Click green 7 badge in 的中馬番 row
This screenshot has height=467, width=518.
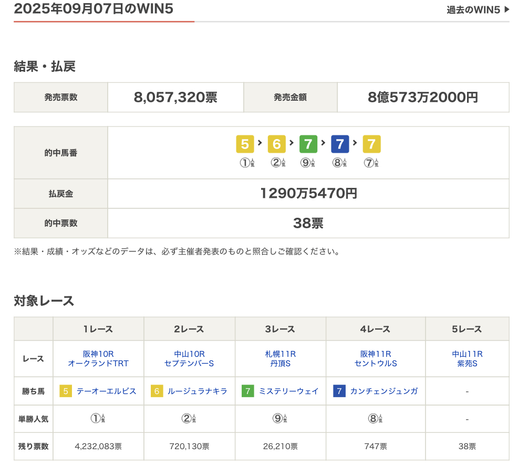[308, 144]
